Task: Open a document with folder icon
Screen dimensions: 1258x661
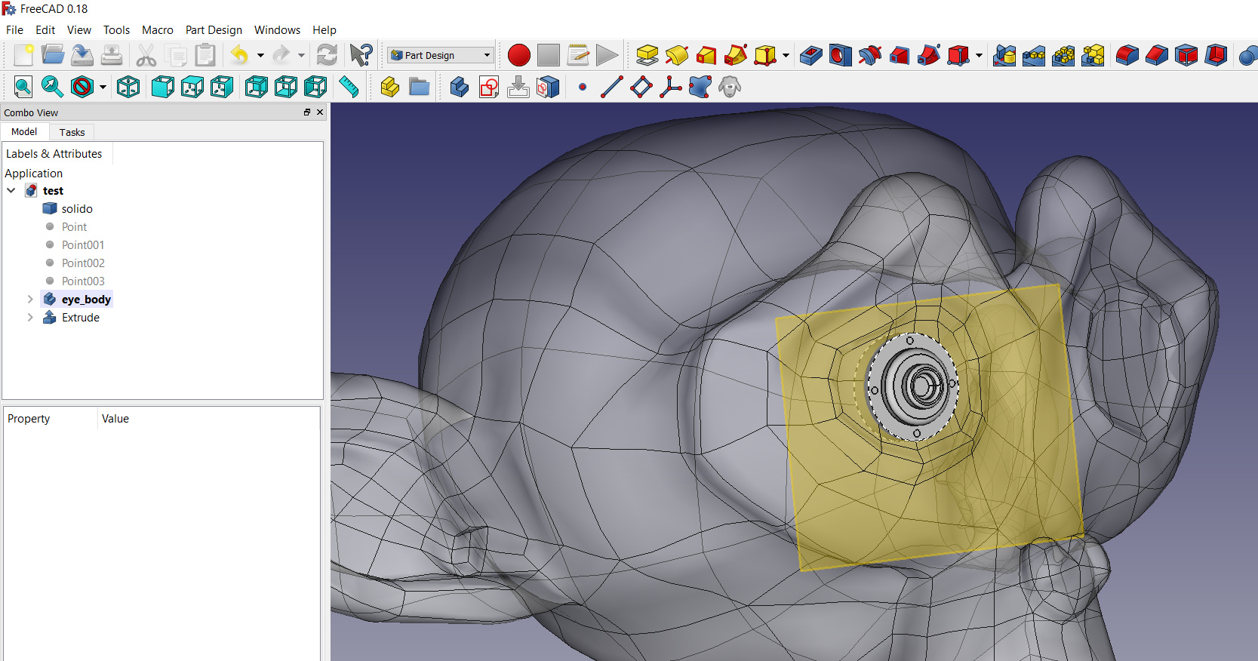Action: [53, 55]
